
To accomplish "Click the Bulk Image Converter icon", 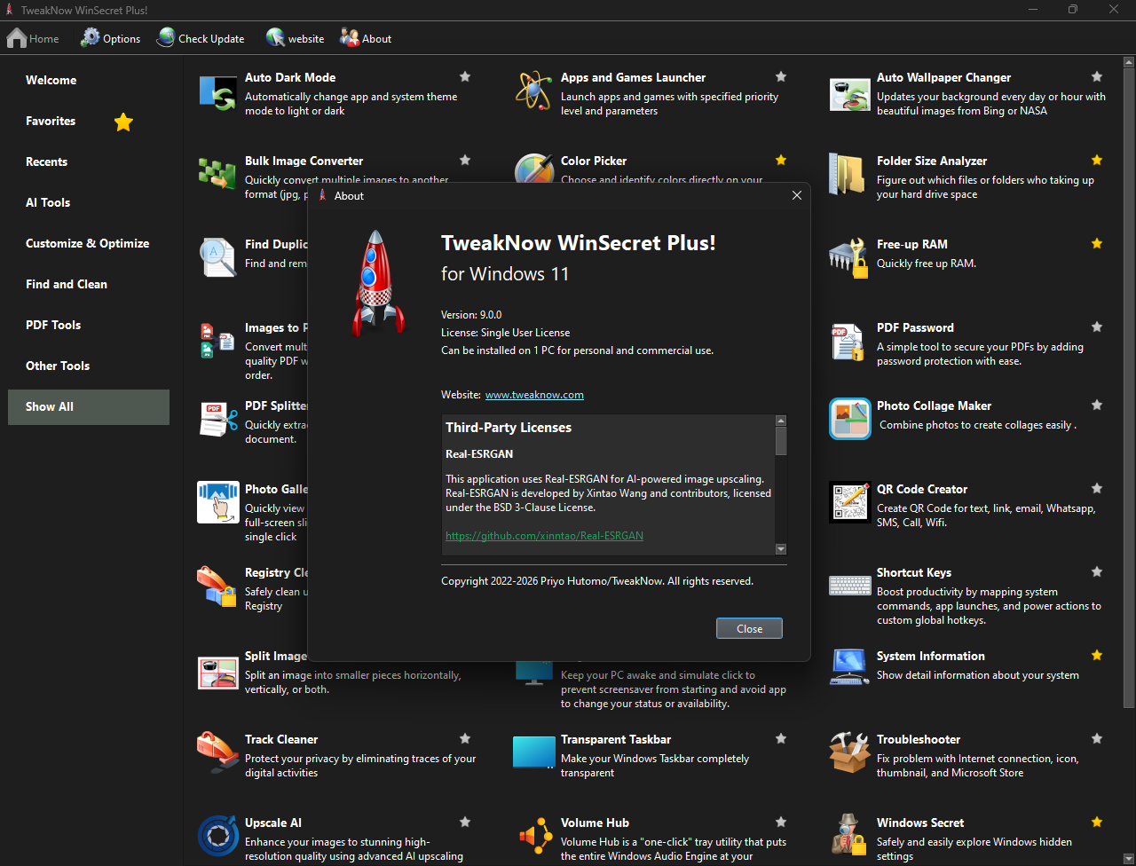I will (217, 172).
